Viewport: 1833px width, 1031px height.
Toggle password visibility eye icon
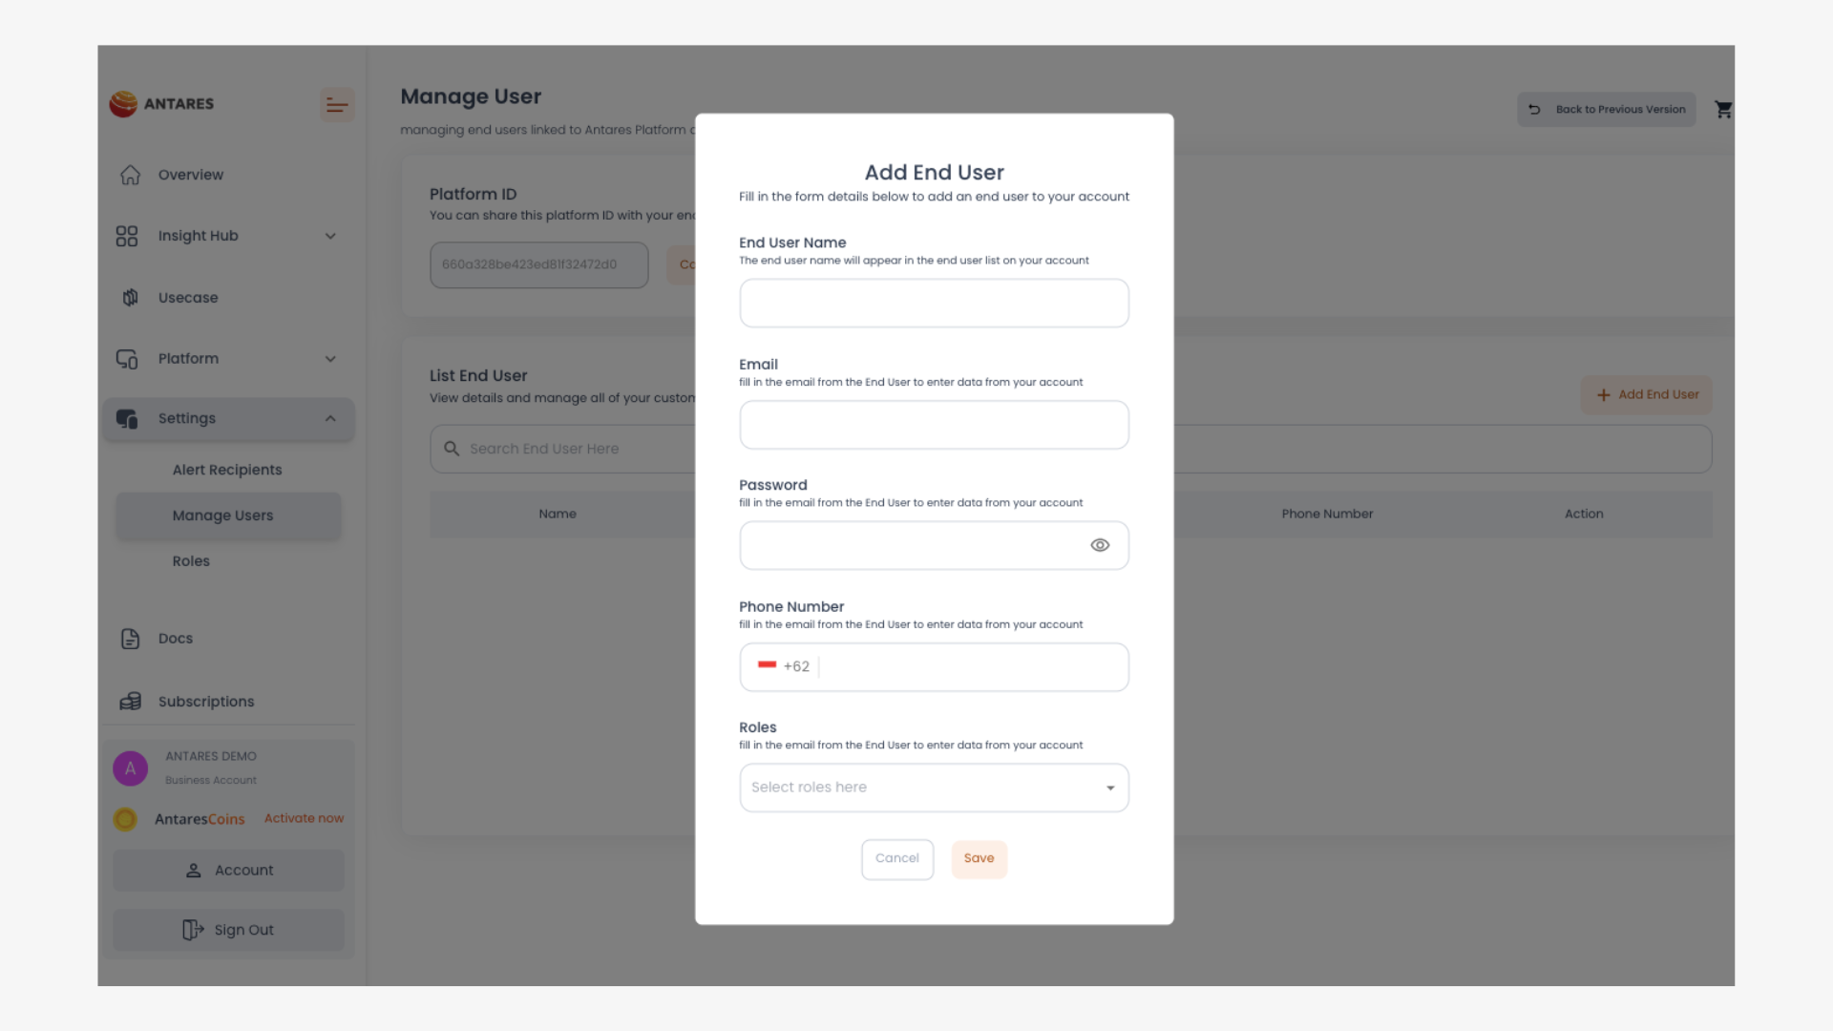click(x=1100, y=545)
